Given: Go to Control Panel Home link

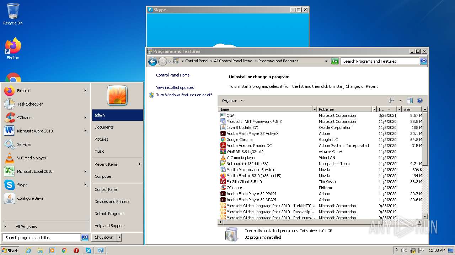Looking at the screenshot, I should tap(173, 75).
